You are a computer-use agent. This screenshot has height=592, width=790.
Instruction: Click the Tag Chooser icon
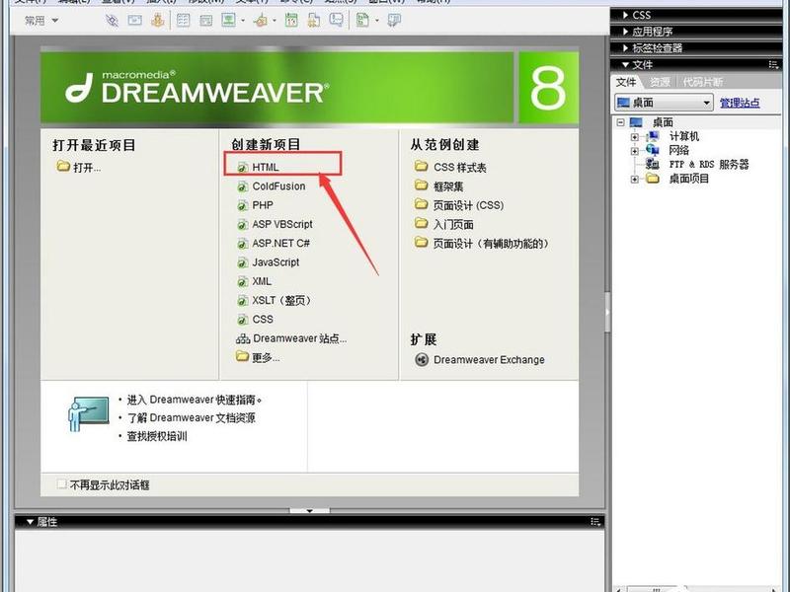tap(394, 21)
